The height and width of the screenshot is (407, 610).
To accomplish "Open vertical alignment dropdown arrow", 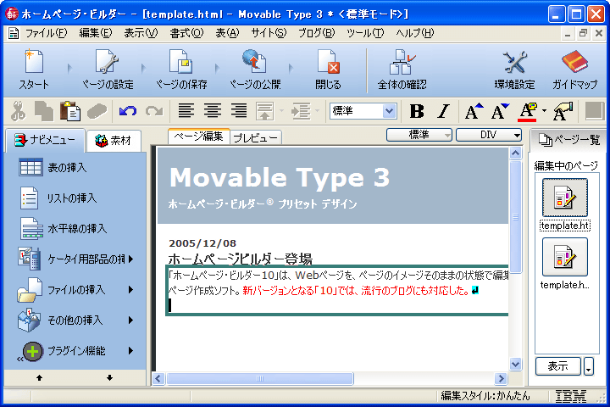I will pyautogui.click(x=281, y=111).
